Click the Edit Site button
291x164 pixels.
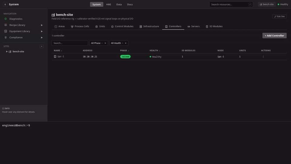coord(279,16)
